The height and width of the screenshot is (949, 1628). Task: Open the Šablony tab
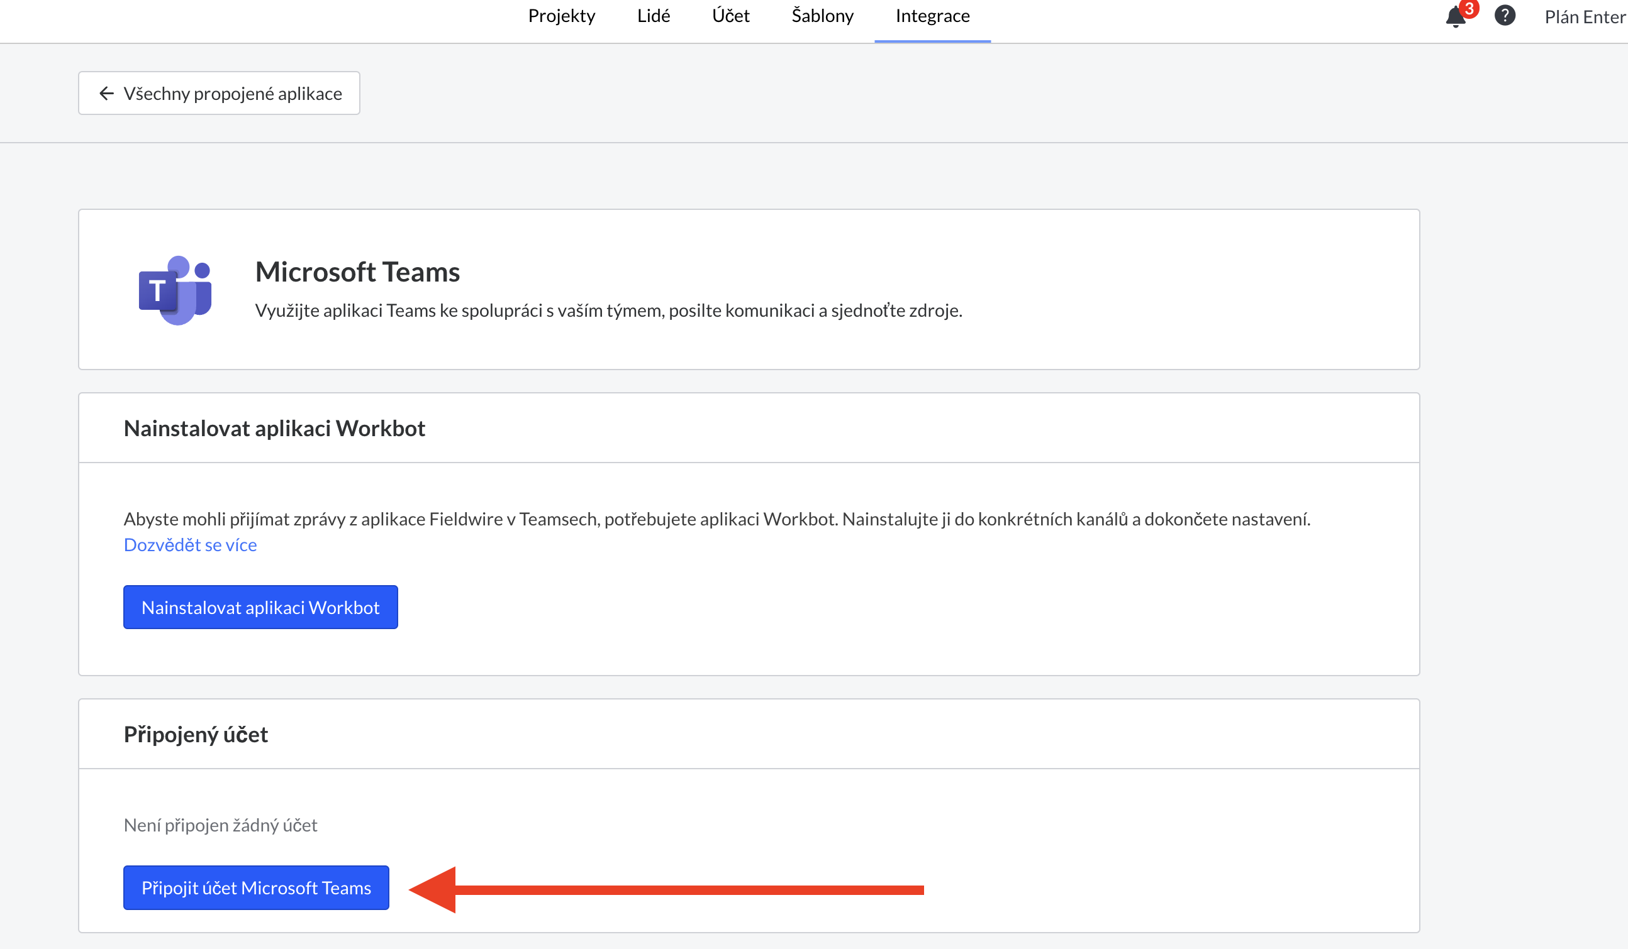pos(822,16)
